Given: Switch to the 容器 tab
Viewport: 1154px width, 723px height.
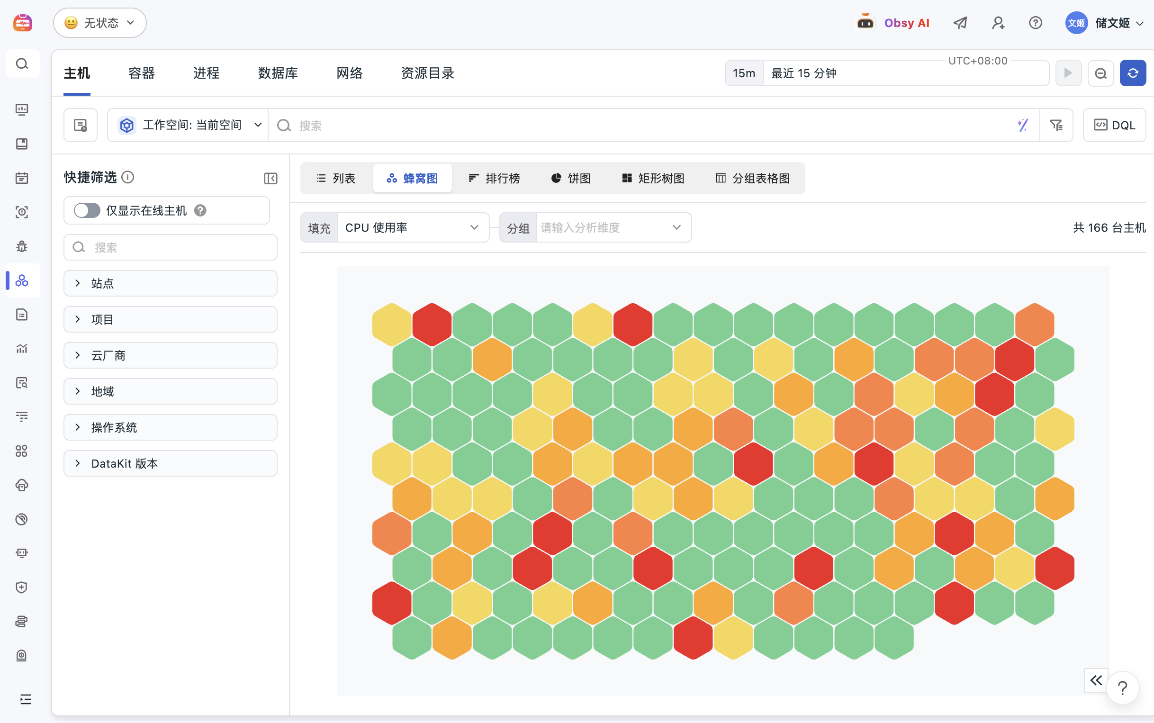Looking at the screenshot, I should click(142, 73).
